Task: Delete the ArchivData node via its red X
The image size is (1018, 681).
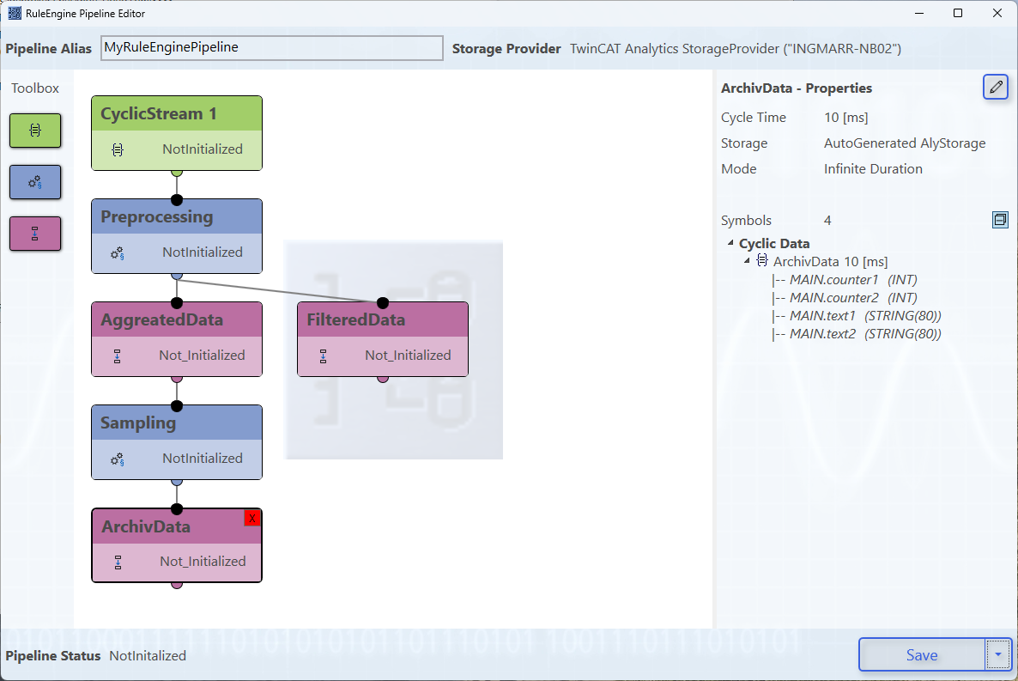Action: 251,517
